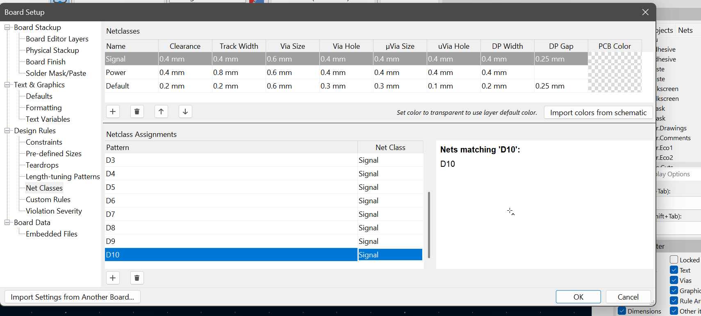Cancel the Board Setup dialog

(628, 297)
